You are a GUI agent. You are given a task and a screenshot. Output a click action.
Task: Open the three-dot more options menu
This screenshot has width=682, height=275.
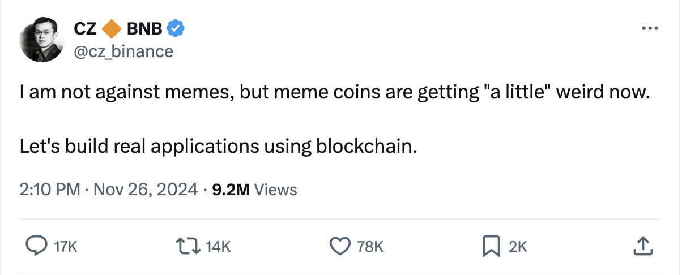[x=649, y=28]
